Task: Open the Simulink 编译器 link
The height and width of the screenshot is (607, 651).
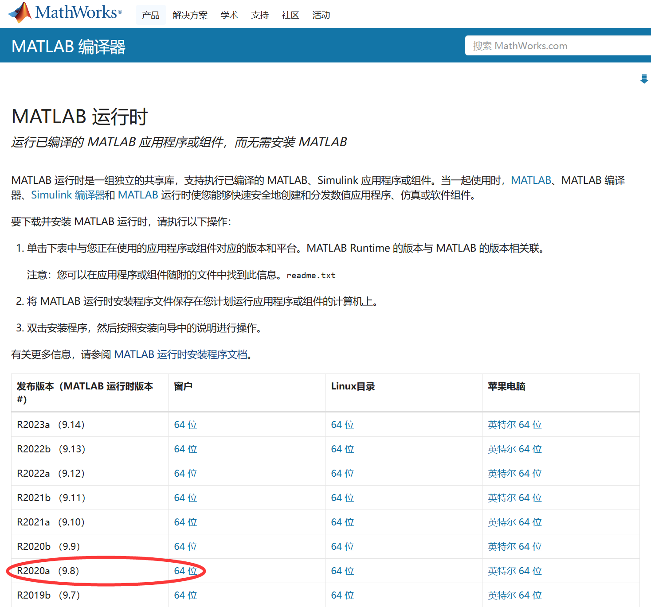Action: coord(68,195)
